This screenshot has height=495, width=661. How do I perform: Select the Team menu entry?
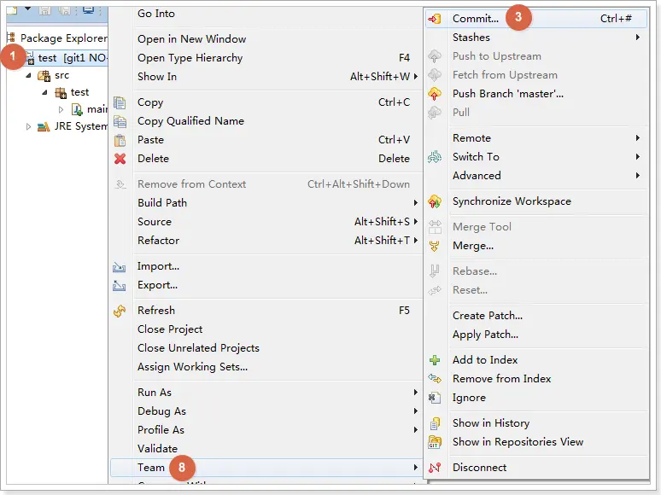[x=266, y=468]
